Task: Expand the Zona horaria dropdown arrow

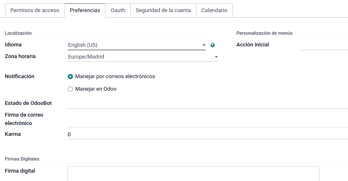Action: [x=216, y=57]
